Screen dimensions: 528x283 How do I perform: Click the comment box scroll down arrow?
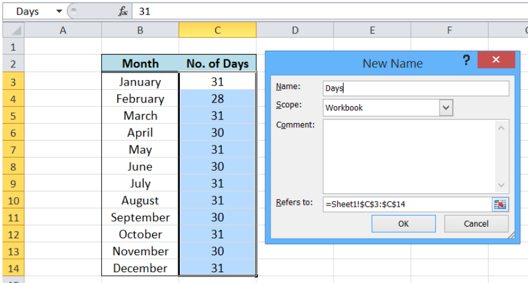click(x=501, y=185)
